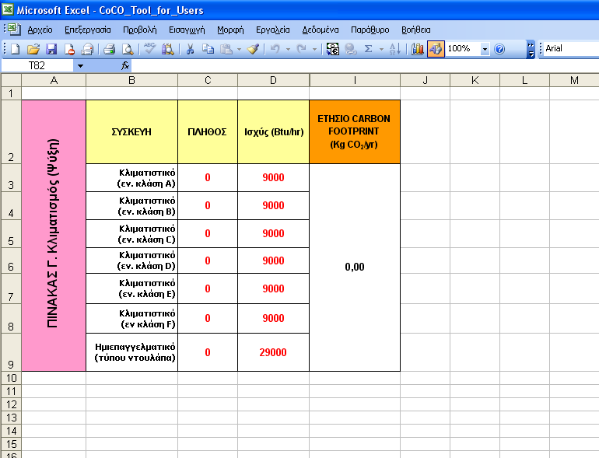Paste with clipboard icon
The image size is (599, 458).
coord(226,49)
